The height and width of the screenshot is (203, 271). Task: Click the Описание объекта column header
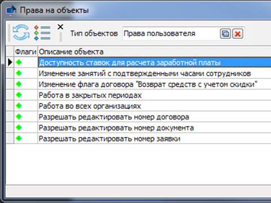pyautogui.click(x=154, y=52)
